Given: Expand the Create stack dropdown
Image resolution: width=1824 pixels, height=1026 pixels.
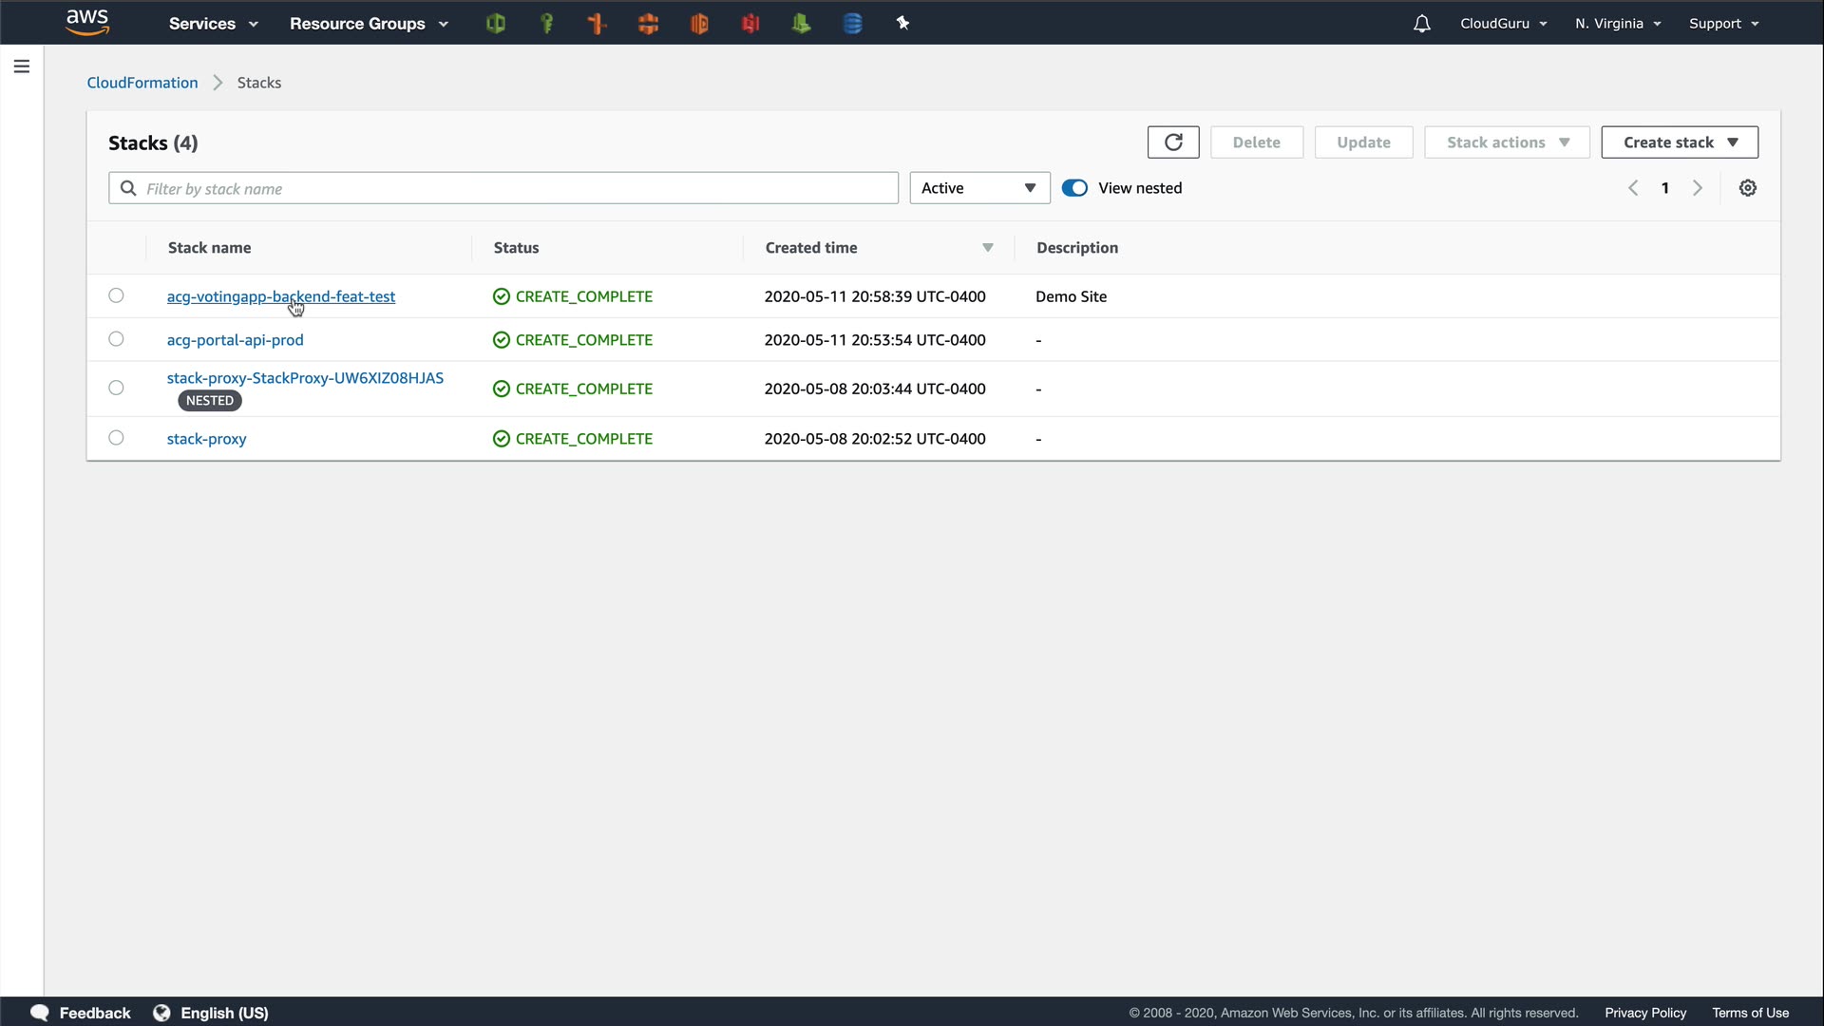Looking at the screenshot, I should 1679,142.
